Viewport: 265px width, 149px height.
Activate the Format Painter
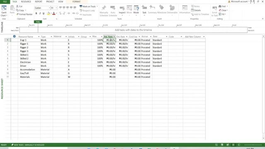pos(24,14)
